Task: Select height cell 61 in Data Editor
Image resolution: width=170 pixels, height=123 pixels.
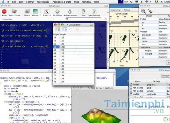Action: point(56,47)
